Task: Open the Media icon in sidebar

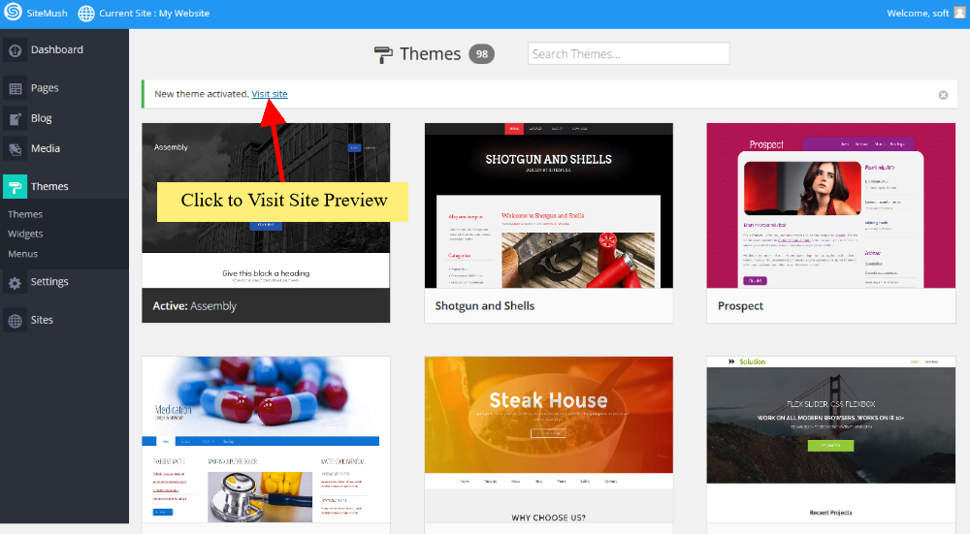Action: coord(16,149)
